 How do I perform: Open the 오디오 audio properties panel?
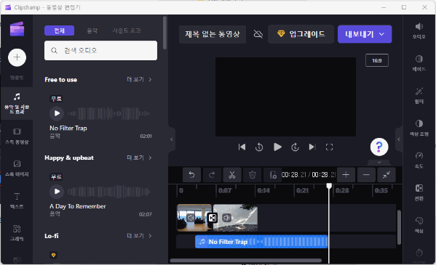[419, 30]
